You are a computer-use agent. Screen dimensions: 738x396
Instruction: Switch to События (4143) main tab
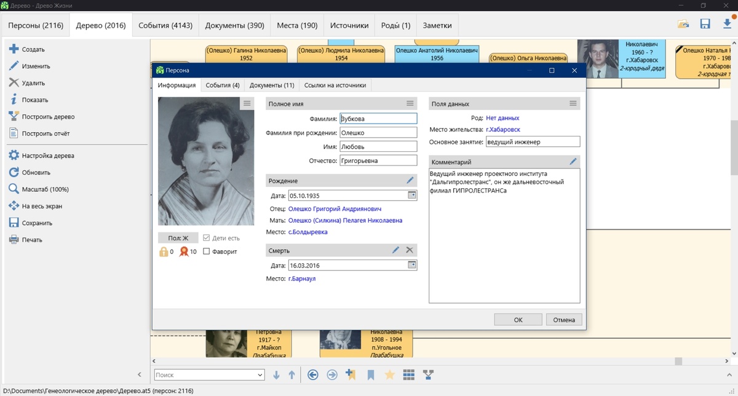tap(165, 26)
